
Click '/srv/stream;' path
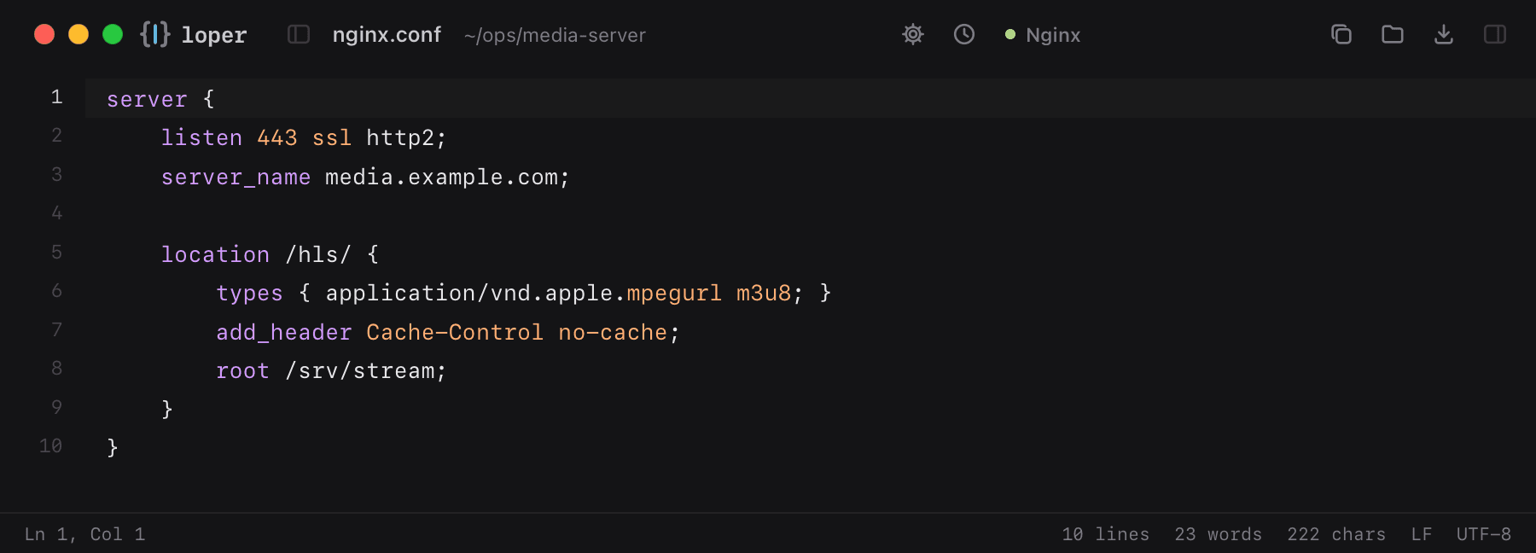click(x=366, y=371)
